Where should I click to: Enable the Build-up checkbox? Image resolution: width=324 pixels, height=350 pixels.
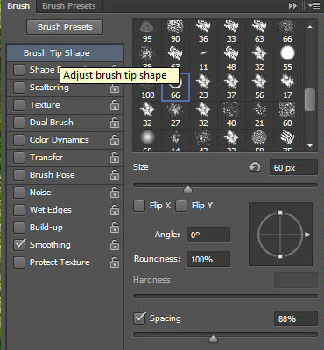pyautogui.click(x=19, y=227)
